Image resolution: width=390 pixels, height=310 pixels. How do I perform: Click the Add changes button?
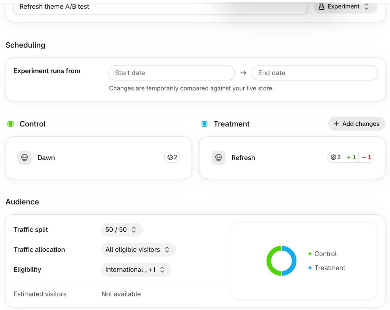pos(357,124)
